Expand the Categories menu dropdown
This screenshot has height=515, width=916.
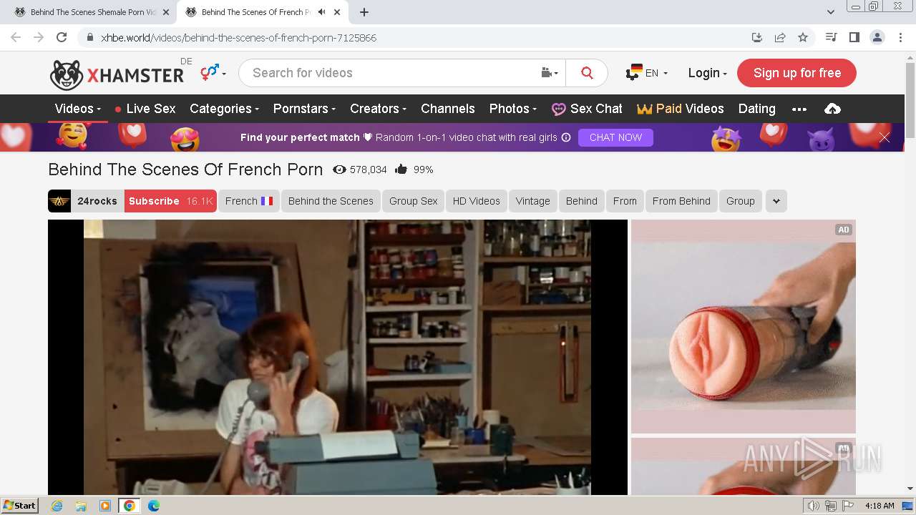pyautogui.click(x=224, y=109)
